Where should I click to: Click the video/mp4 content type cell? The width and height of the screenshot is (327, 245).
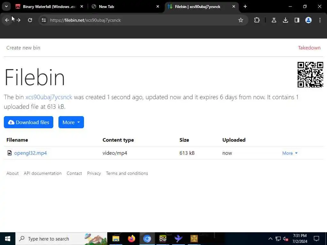(115, 153)
